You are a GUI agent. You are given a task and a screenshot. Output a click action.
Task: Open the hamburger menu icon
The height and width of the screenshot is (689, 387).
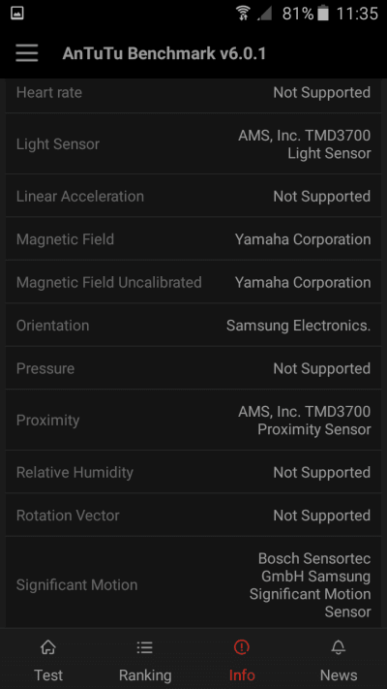[27, 53]
